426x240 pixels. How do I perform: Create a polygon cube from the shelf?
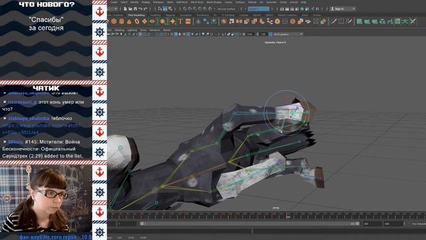click(114, 21)
